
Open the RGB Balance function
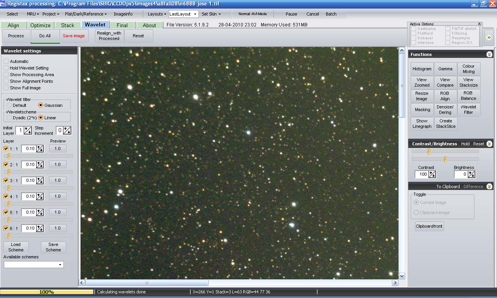coord(468,96)
